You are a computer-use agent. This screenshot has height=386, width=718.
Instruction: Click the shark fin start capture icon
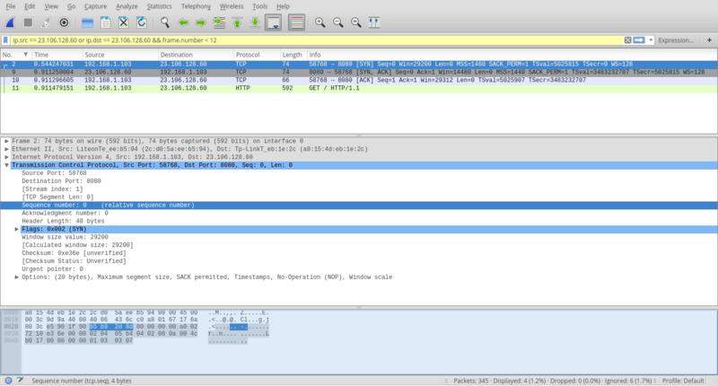10,22
